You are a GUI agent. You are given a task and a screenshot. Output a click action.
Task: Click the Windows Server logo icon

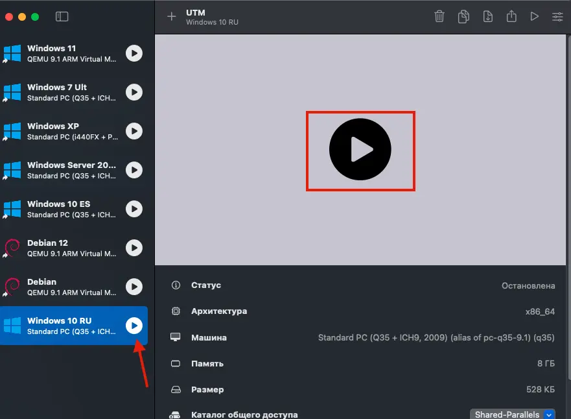pyautogui.click(x=12, y=170)
